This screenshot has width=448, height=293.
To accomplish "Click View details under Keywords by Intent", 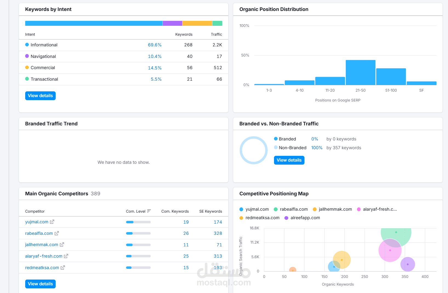I will tap(40, 96).
